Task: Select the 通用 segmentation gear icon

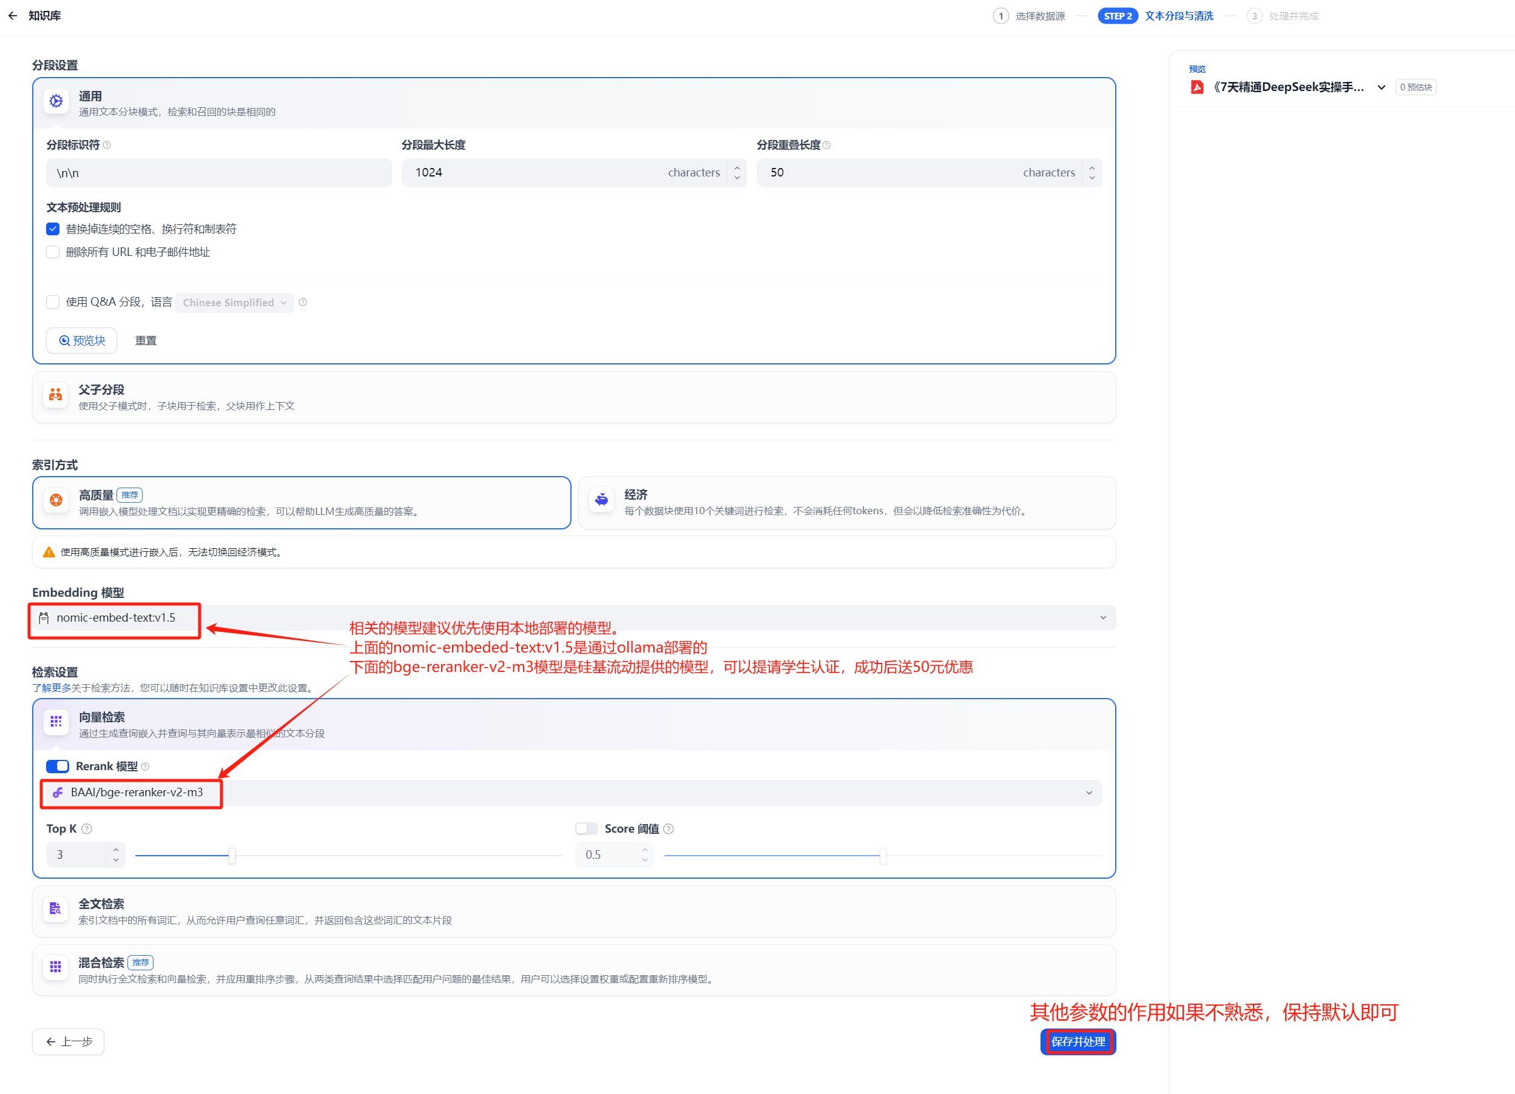Action: [56, 101]
